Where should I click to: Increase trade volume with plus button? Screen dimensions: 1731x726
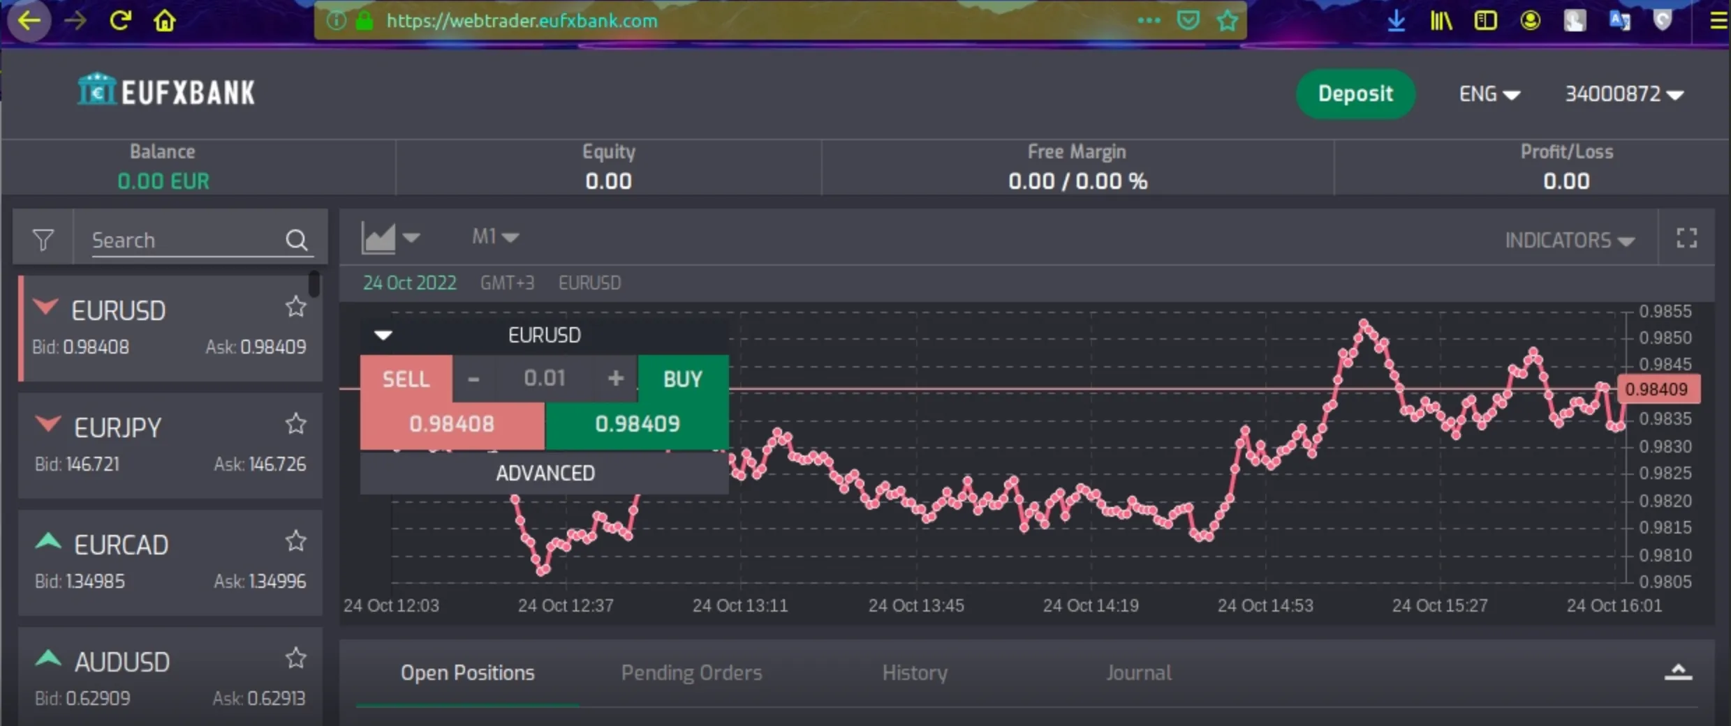(x=615, y=379)
